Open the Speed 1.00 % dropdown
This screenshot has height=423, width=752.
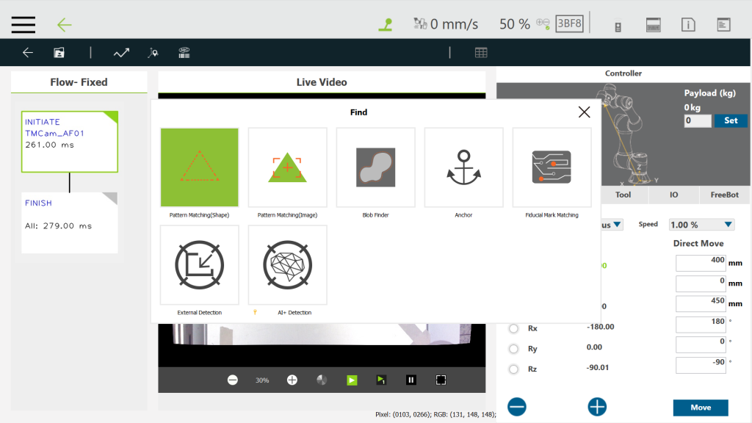tap(701, 225)
